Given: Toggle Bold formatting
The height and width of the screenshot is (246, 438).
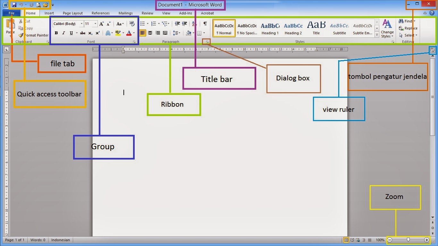Looking at the screenshot, I should pos(56,33).
